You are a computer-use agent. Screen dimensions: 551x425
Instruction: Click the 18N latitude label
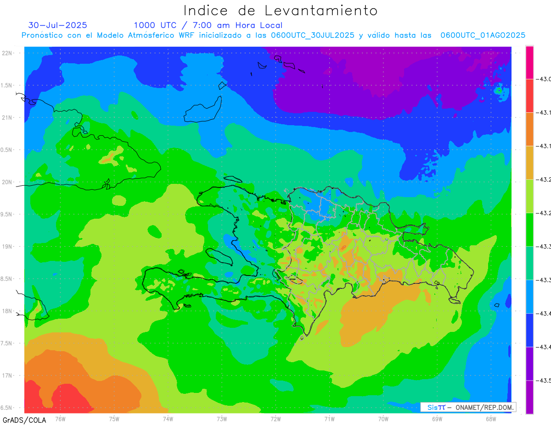point(7,311)
